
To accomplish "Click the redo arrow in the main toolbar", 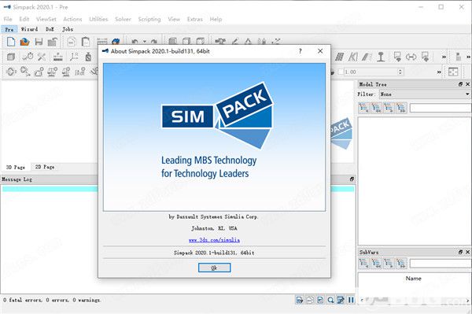I will [x=154, y=42].
